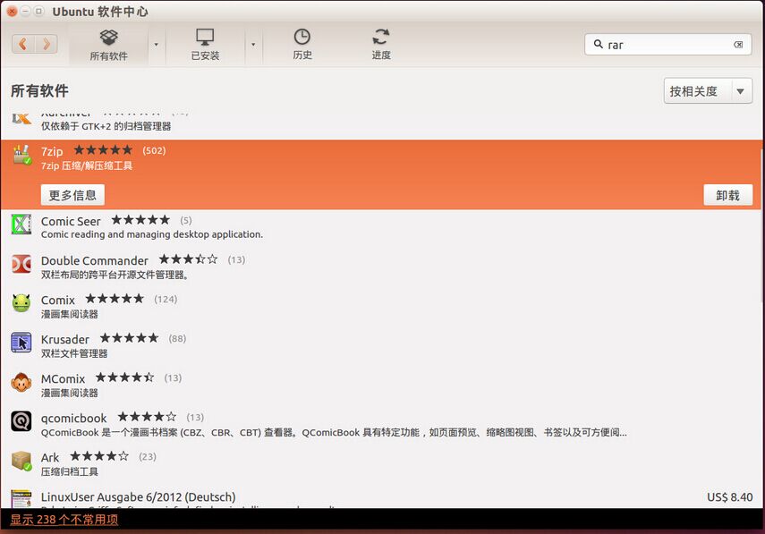This screenshot has height=534, width=765.
Task: Click the search field containing rar
Action: [667, 45]
